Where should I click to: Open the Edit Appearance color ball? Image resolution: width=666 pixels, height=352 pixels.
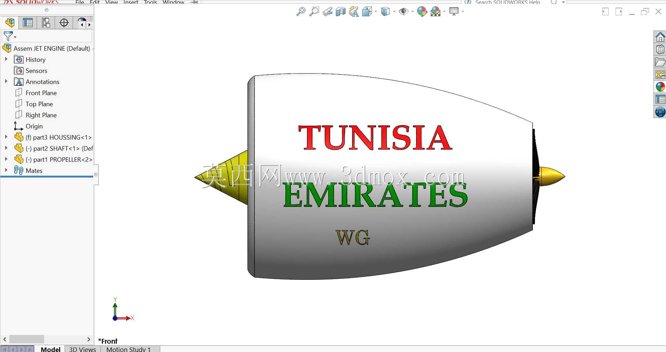click(x=422, y=11)
